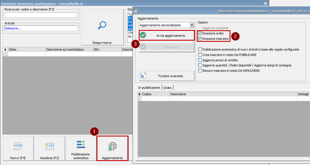The image size is (310, 165).
Task: Sort by Descrizione sul marketplace column header
Action: coord(69,49)
